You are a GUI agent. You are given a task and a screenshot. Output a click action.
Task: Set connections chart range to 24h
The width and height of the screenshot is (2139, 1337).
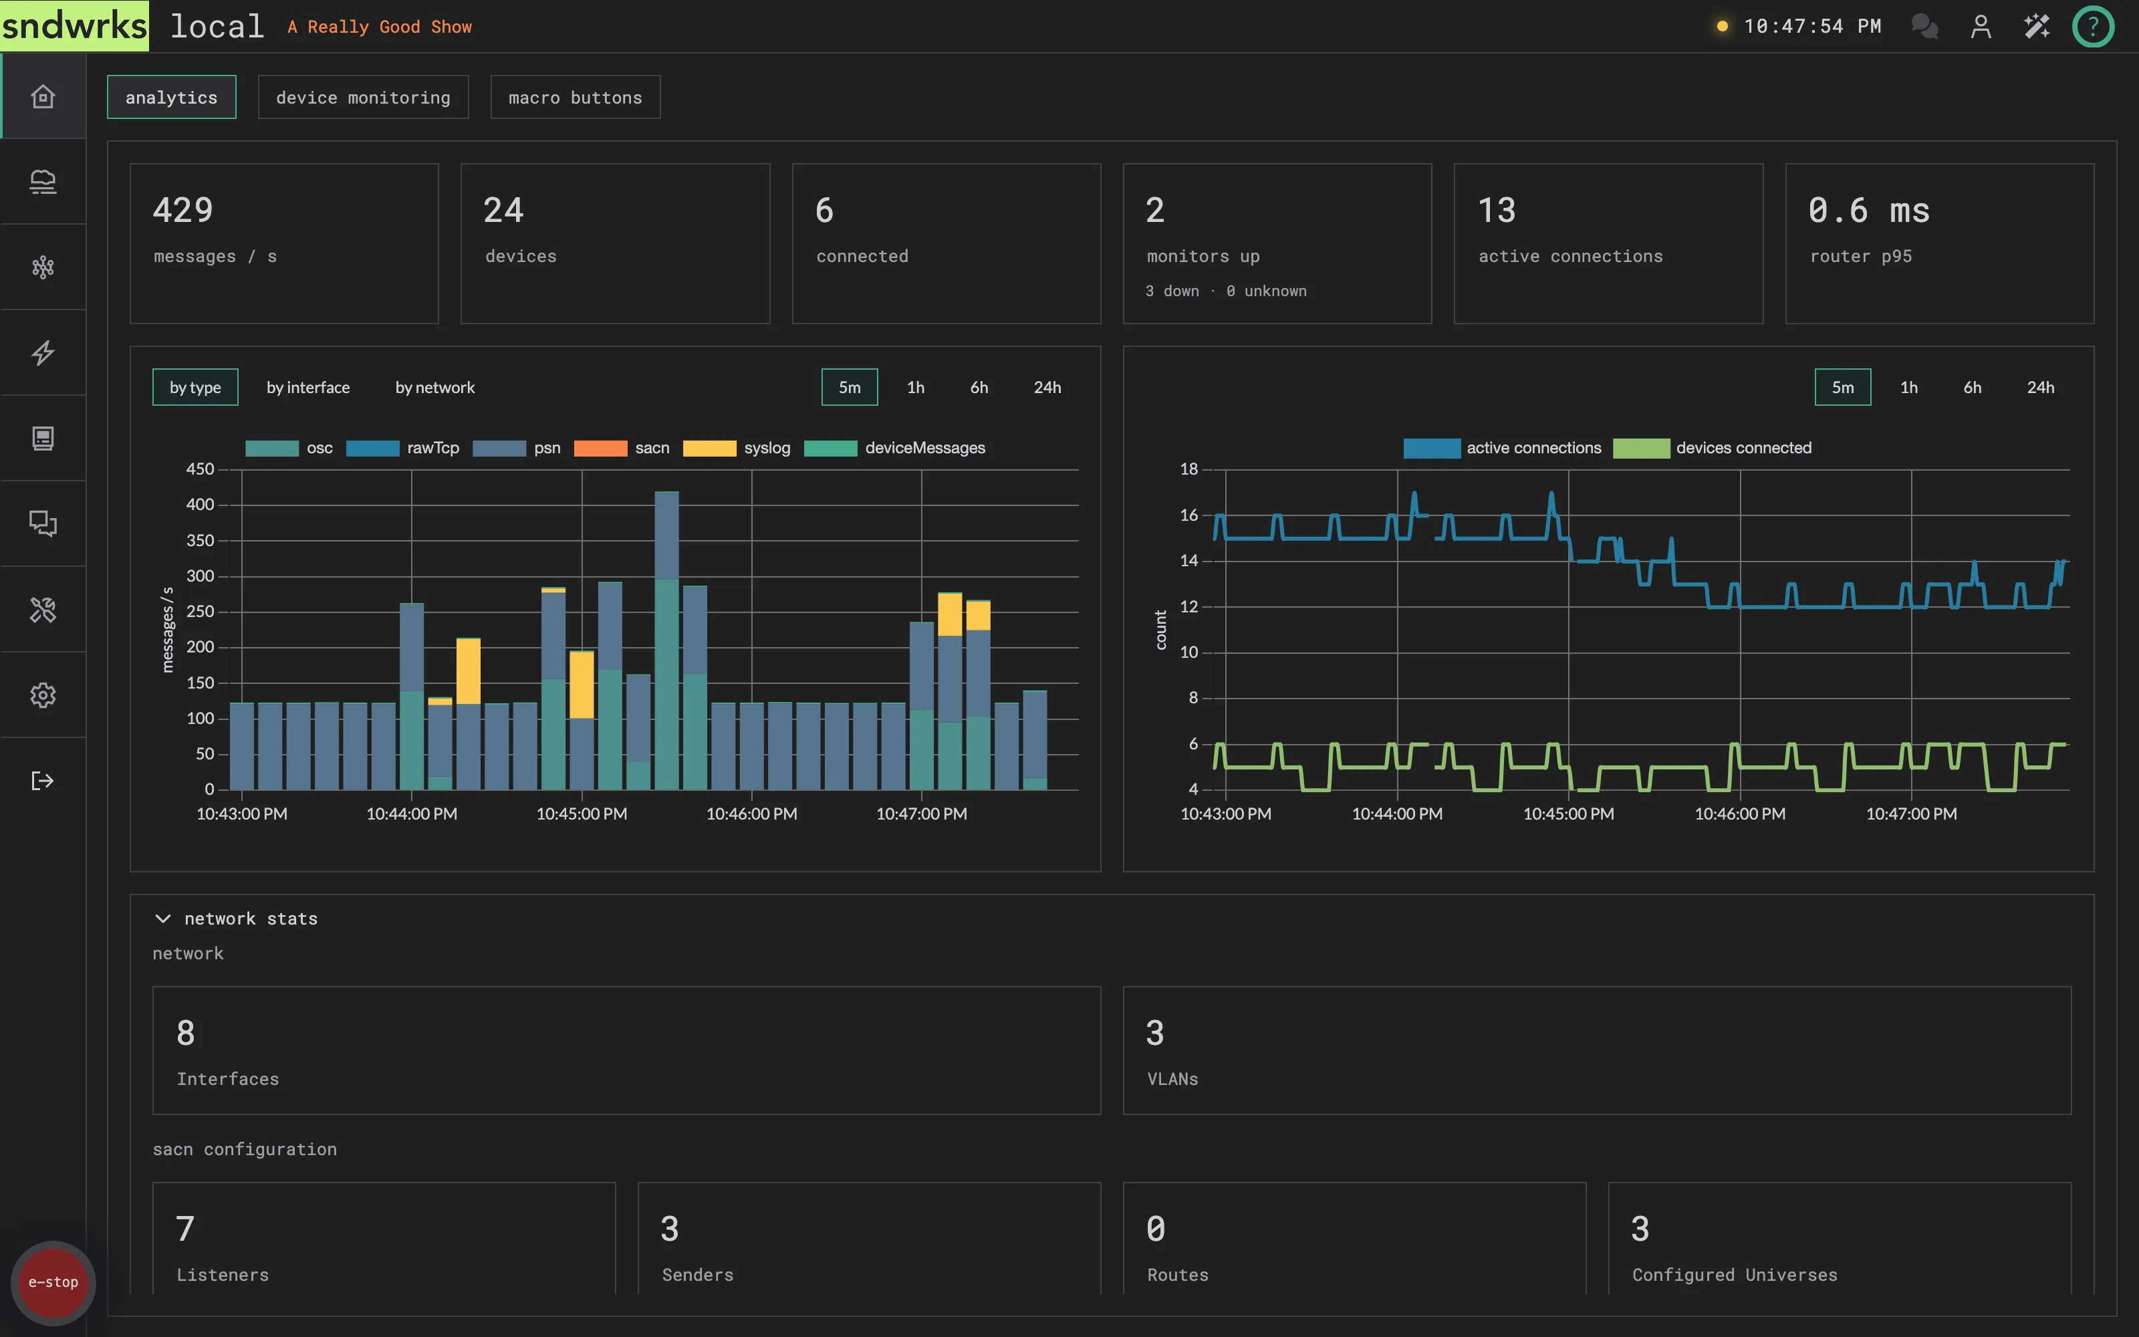tap(2041, 387)
